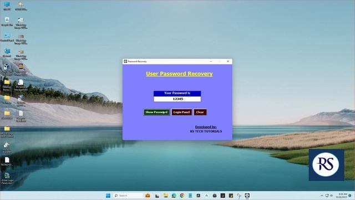Launch Microsoft Edge from the taskbar
This screenshot has width=355, height=200.
pyautogui.click(x=174, y=196)
